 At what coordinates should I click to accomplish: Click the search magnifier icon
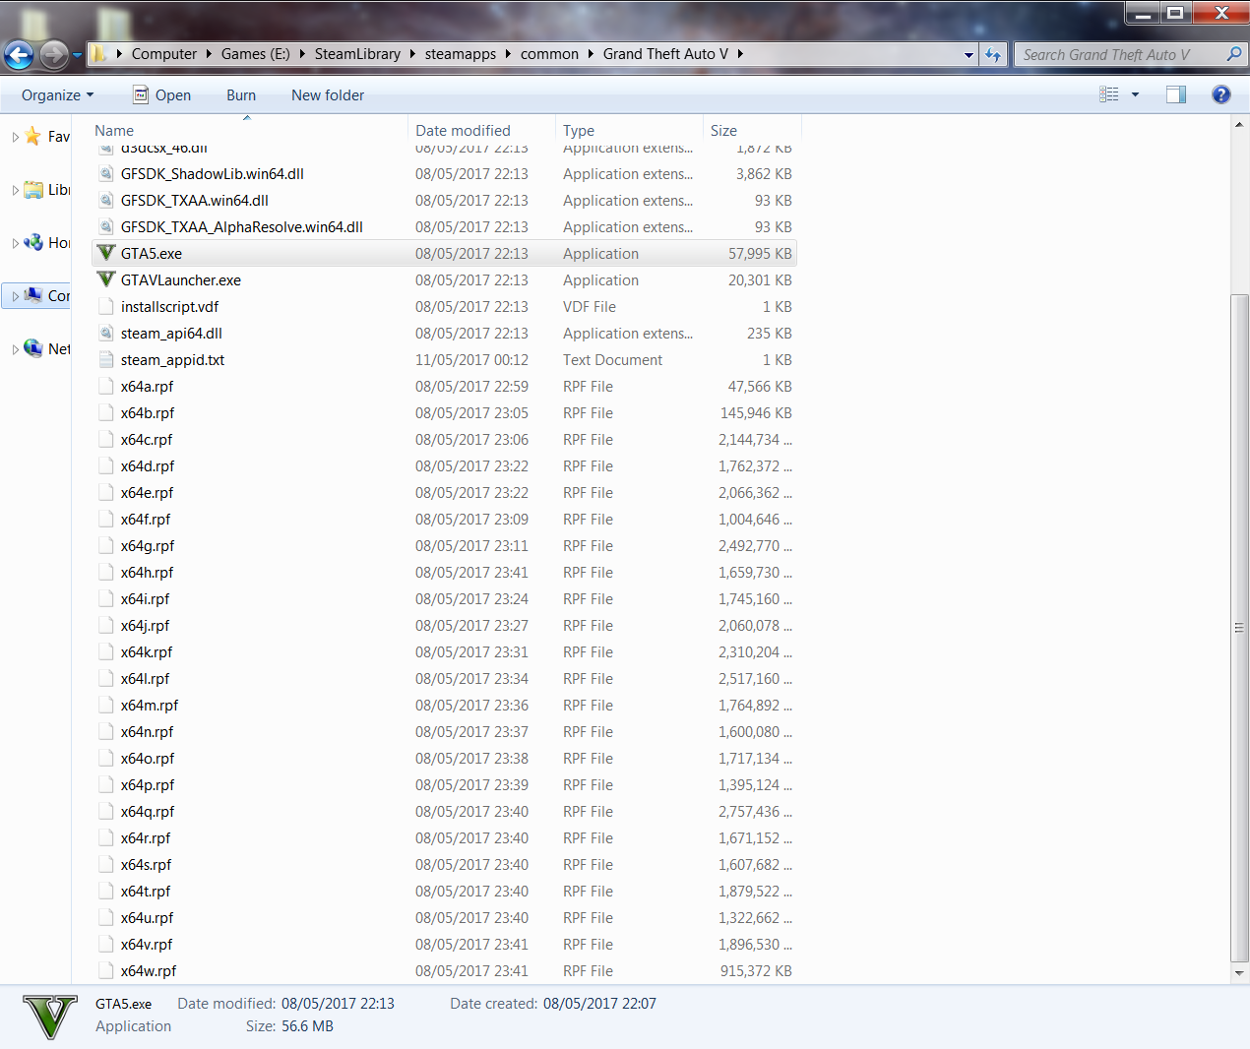coord(1233,54)
